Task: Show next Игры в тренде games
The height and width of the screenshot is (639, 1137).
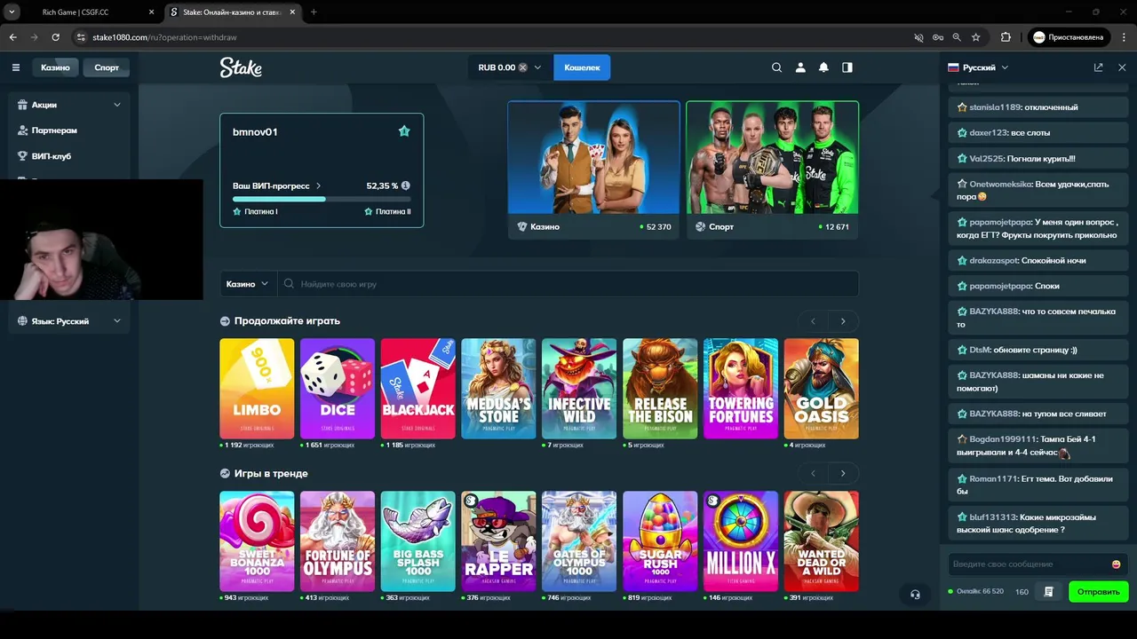Action: [843, 474]
